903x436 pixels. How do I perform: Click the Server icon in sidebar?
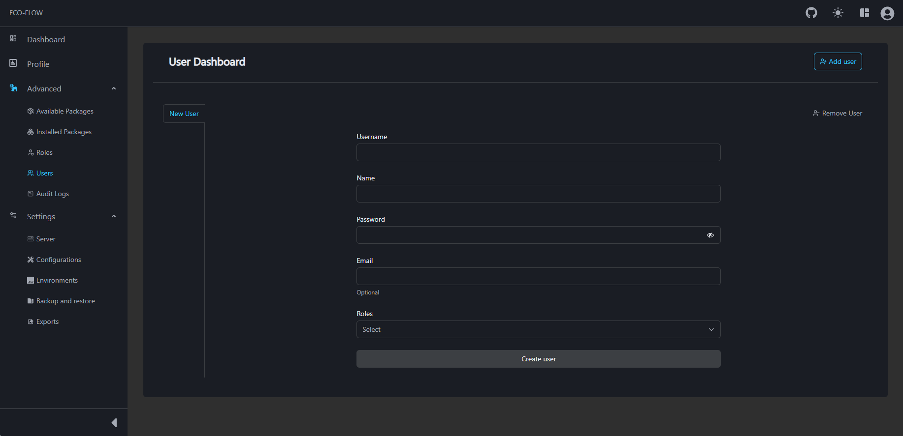point(31,239)
